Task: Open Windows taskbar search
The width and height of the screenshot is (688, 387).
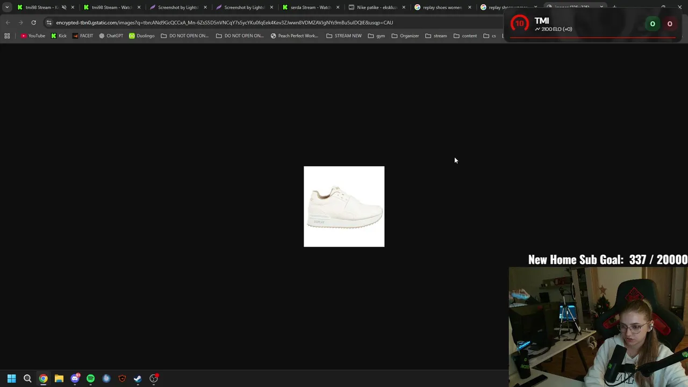Action: pos(27,378)
